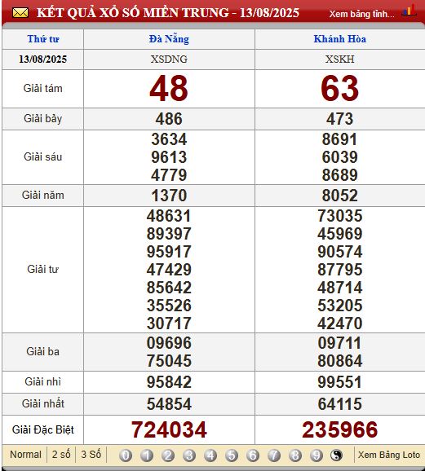Select digit ball 9 filter

coord(317,456)
